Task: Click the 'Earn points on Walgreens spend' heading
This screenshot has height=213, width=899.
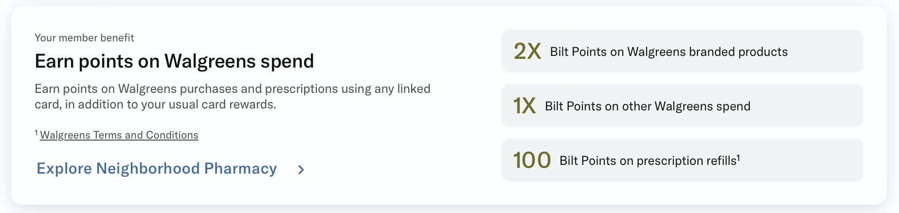Action: (174, 61)
